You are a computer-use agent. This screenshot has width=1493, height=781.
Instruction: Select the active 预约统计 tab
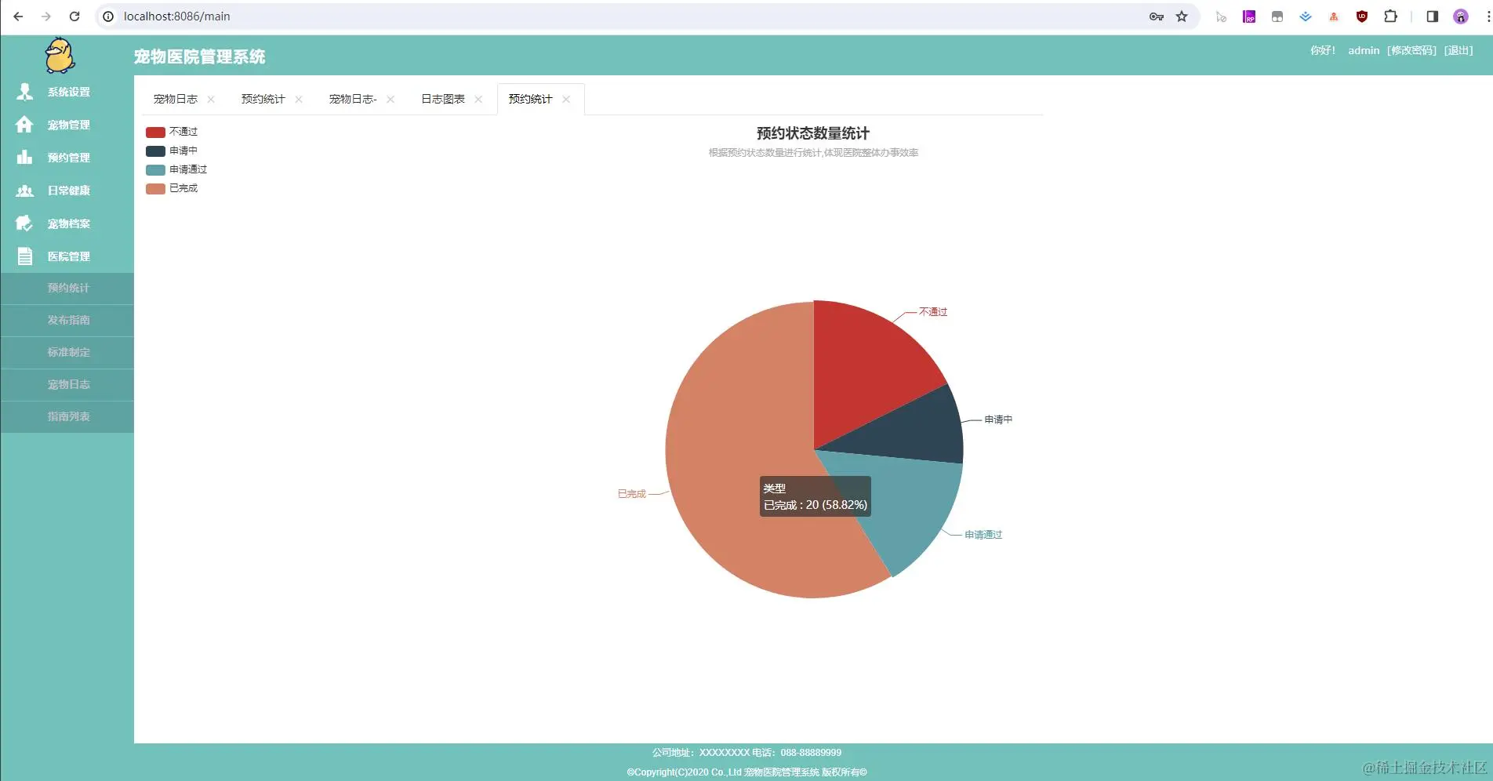tap(531, 99)
